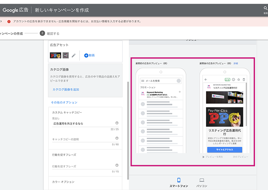Click info icon on collapsed ad row
The width and height of the screenshot is (268, 190).
(180, 92)
